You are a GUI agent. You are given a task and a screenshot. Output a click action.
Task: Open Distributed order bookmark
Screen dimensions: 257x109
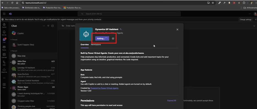click(x=31, y=8)
